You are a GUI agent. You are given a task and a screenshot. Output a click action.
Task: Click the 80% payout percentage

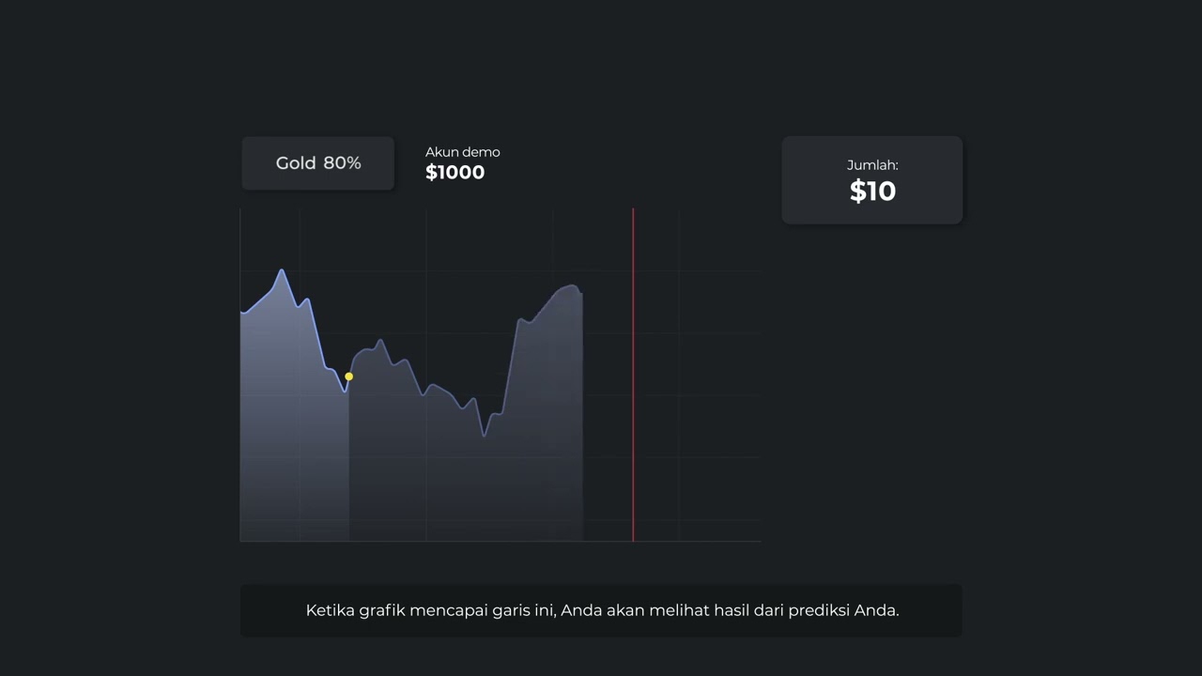point(343,163)
